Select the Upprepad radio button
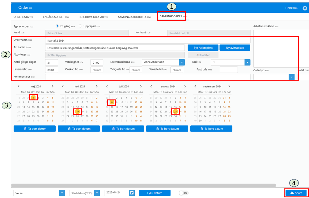 click(80, 26)
